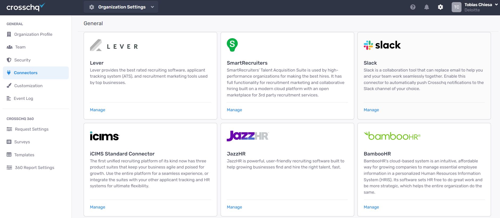Open the Security settings
Image resolution: width=500 pixels, height=218 pixels.
point(36,60)
